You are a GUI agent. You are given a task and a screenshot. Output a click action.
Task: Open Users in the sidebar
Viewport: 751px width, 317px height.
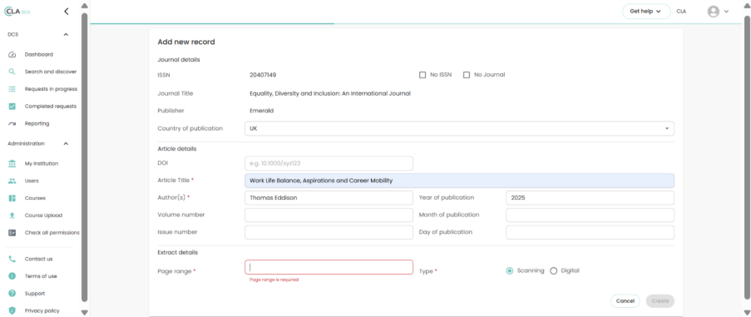(x=32, y=181)
